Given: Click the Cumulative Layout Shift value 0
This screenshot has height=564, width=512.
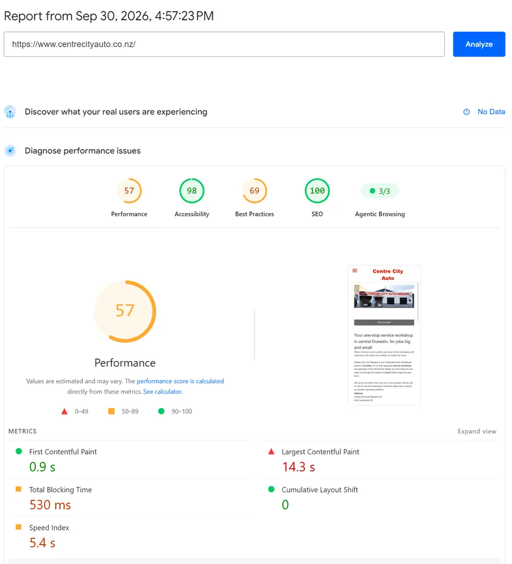Looking at the screenshot, I should (286, 505).
